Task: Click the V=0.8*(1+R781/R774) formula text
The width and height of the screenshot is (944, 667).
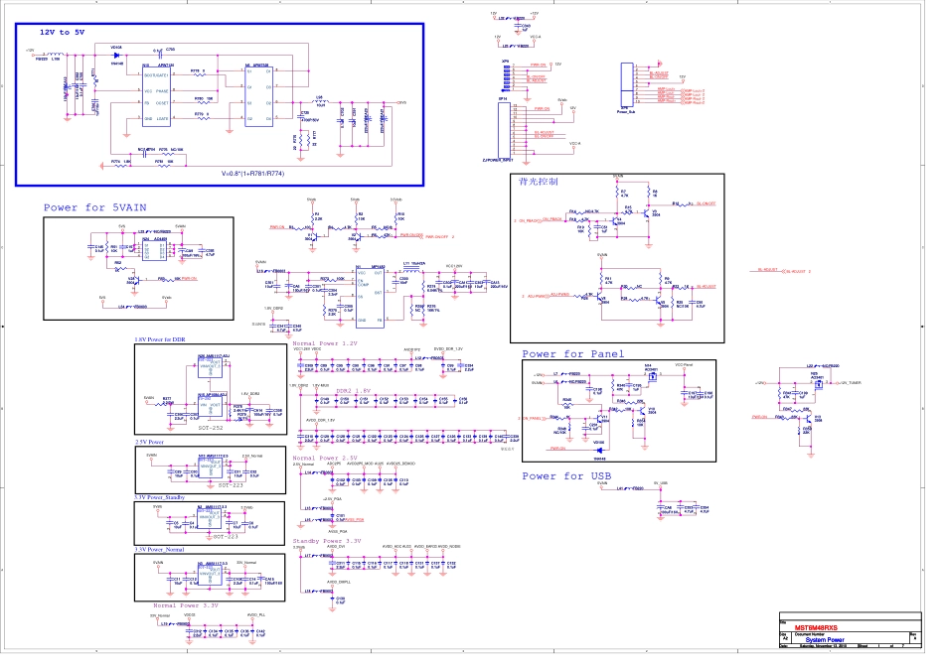Action: coord(252,173)
